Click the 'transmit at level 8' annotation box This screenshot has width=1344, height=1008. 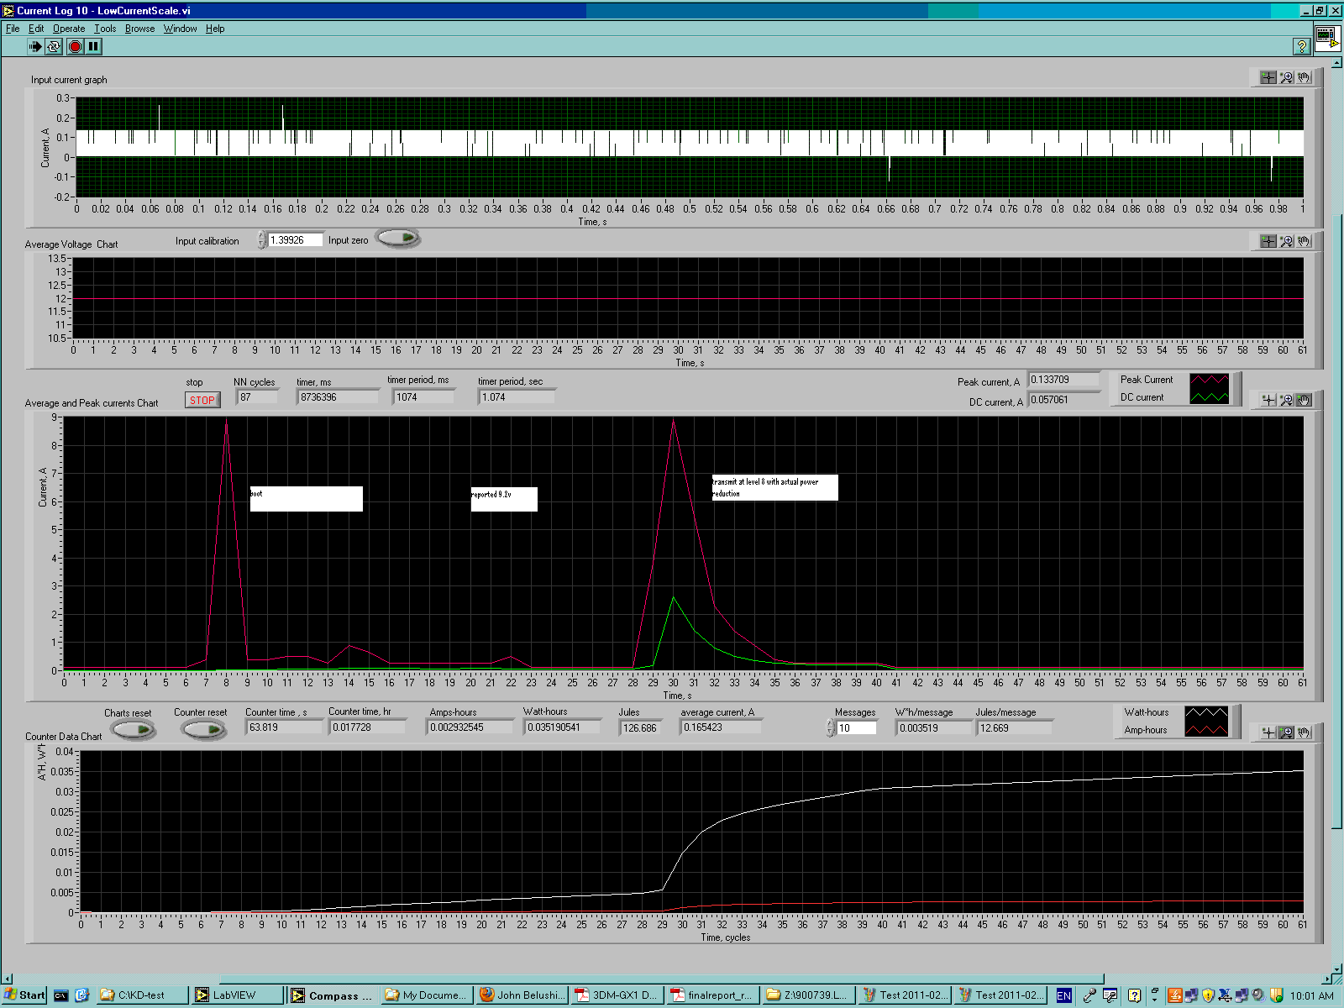pyautogui.click(x=774, y=488)
